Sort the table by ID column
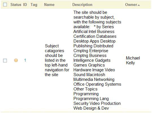Viewport: 152px width, 113px height. (x=25, y=5)
